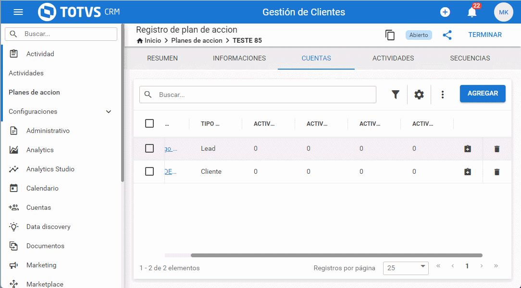The image size is (521, 288).
Task: Click the plus add icon in header
Action: (445, 12)
